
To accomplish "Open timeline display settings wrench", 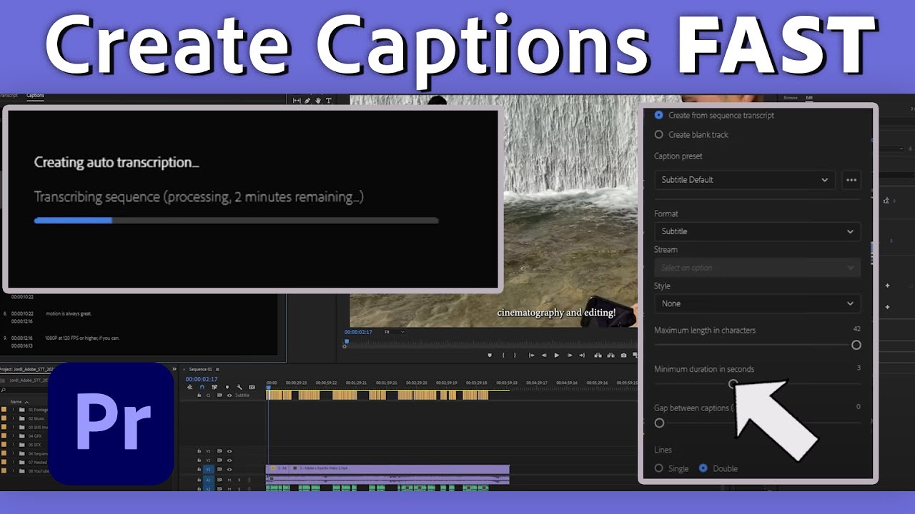I will (239, 387).
